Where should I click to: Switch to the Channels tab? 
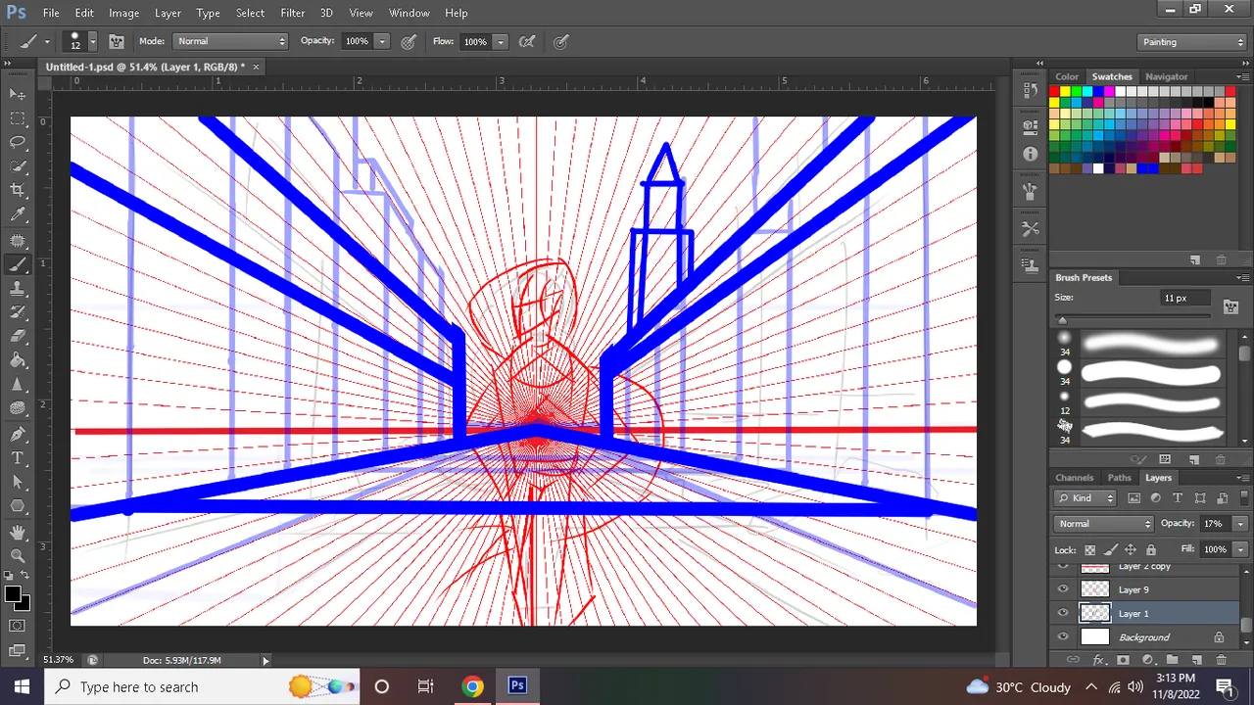(1074, 478)
